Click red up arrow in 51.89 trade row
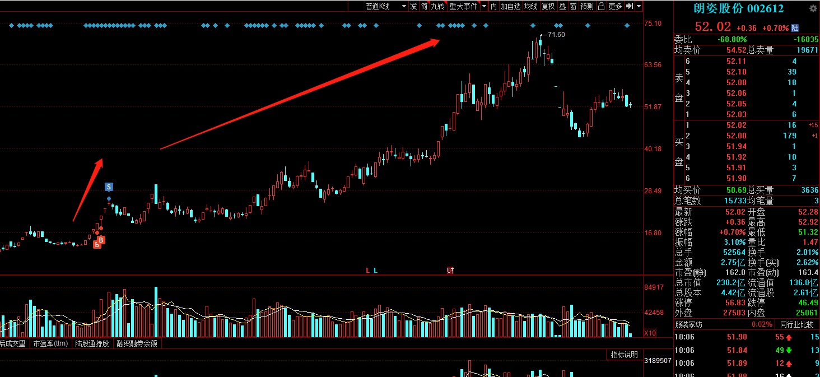The image size is (820, 377). pyautogui.click(x=789, y=364)
